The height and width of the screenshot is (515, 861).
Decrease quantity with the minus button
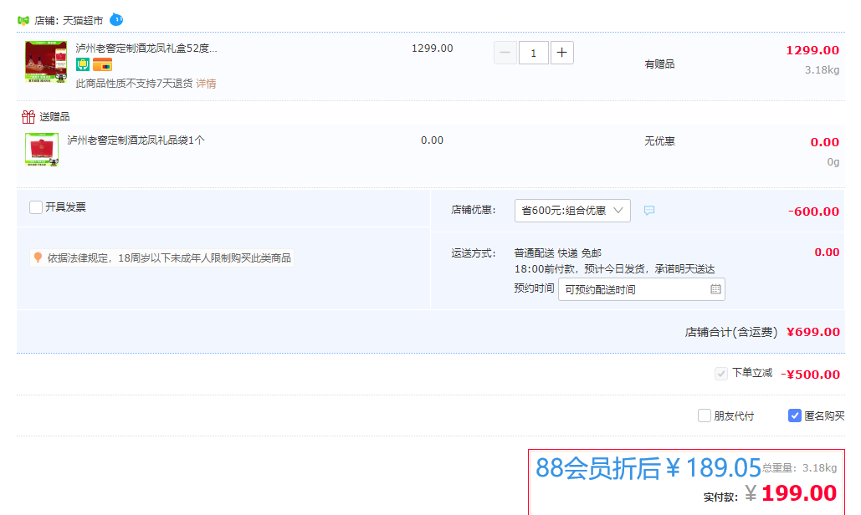[x=505, y=53]
